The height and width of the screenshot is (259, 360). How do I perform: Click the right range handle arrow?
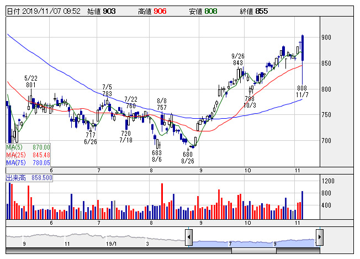coord(320,237)
